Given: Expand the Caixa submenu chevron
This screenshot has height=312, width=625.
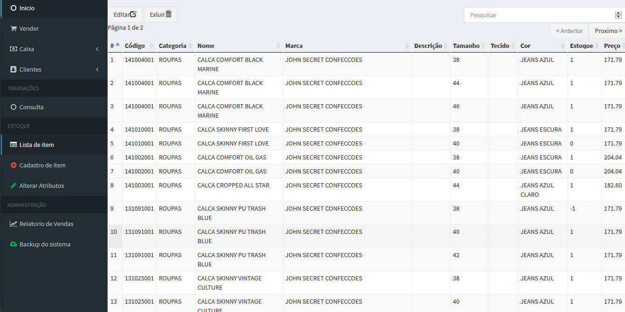Looking at the screenshot, I should pyautogui.click(x=97, y=49).
